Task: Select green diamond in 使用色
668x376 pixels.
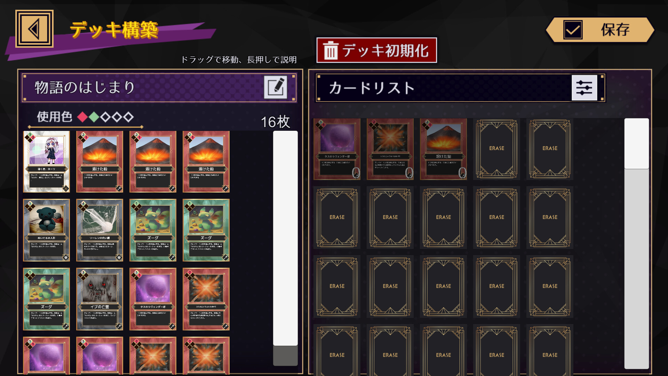Action: [94, 117]
